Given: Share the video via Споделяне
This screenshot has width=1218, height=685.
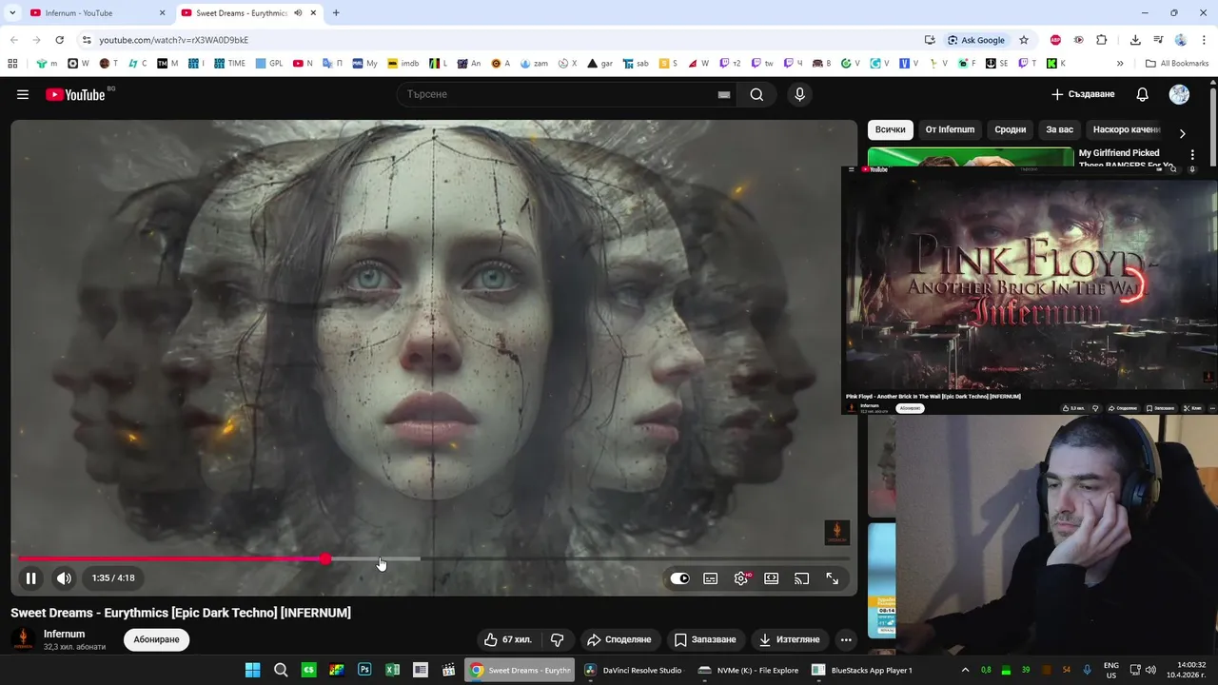Looking at the screenshot, I should click(619, 639).
